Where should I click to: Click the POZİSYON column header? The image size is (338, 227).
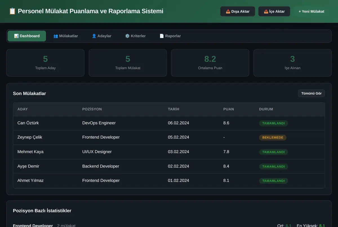[92, 109]
